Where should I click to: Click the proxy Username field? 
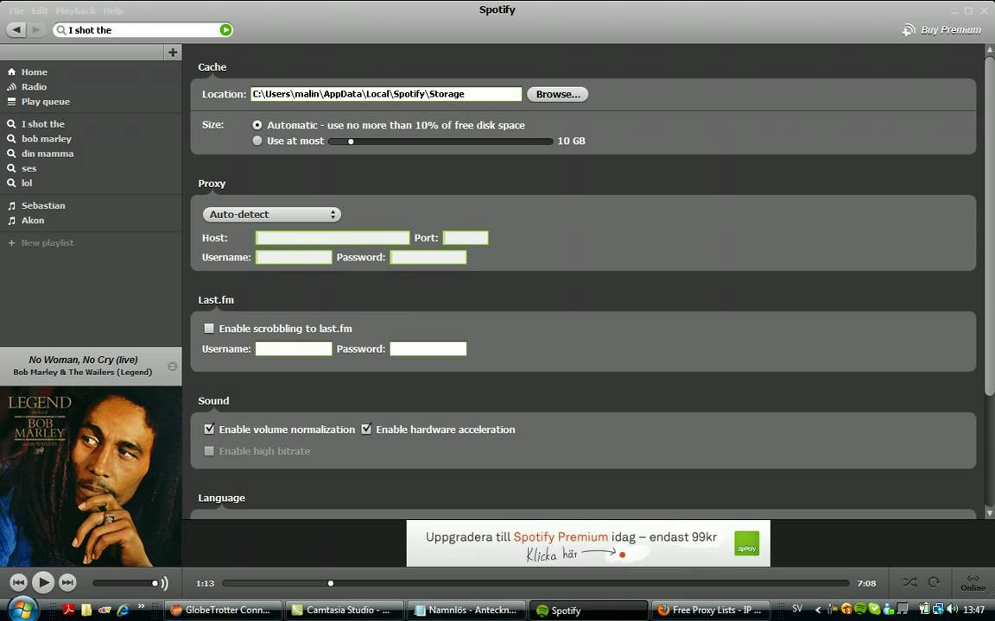coord(293,257)
